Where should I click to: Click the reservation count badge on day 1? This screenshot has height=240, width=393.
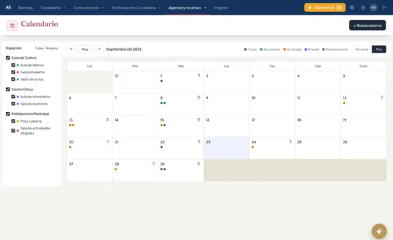[199, 75]
